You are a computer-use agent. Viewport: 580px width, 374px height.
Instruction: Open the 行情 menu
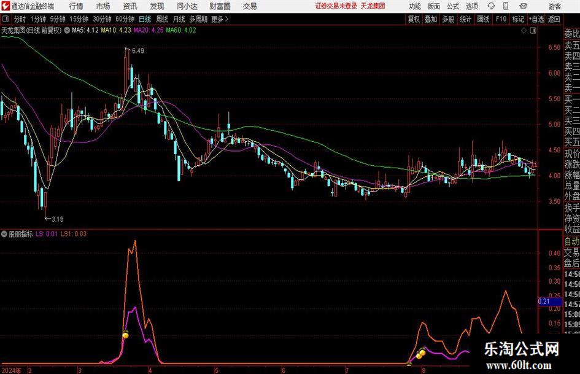tap(76, 6)
